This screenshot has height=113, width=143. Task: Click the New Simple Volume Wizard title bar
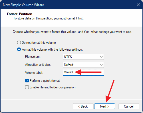(67, 5)
